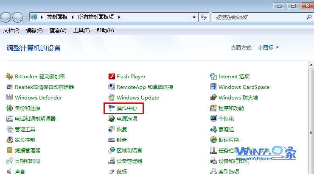Viewport: 314px width, 174px height.
Task: Click the Windows CardSpace icon
Action: 213,87
